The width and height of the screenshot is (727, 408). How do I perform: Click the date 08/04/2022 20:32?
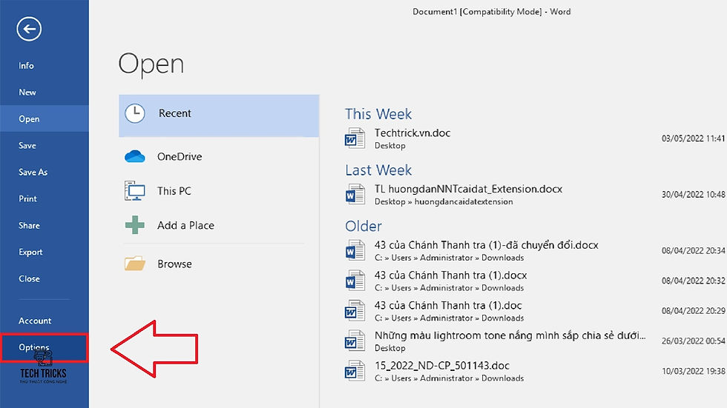(x=693, y=281)
